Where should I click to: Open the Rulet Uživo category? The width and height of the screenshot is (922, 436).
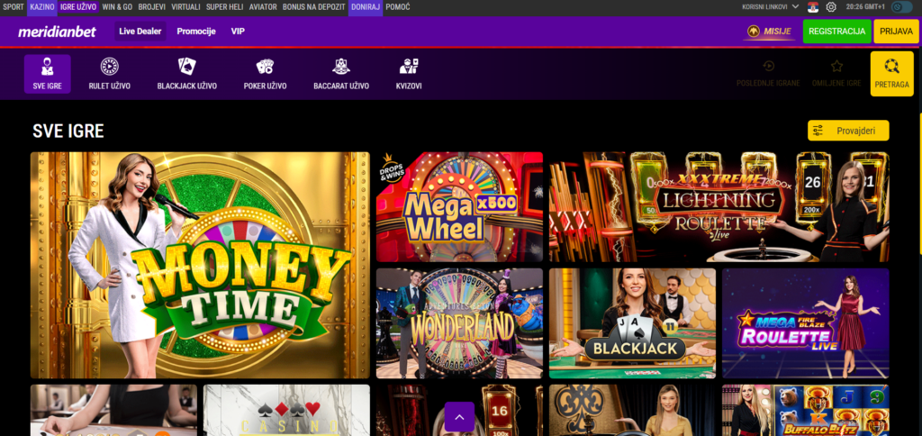pyautogui.click(x=109, y=74)
